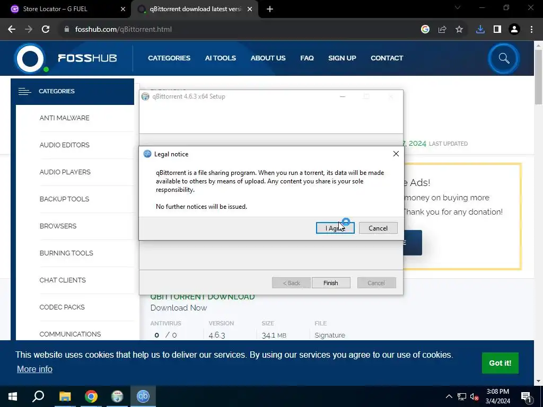Open Windows Start menu
The image size is (543, 407).
click(13, 396)
